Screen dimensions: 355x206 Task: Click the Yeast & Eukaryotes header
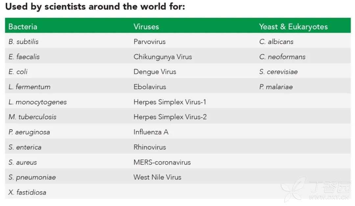pyautogui.click(x=293, y=27)
